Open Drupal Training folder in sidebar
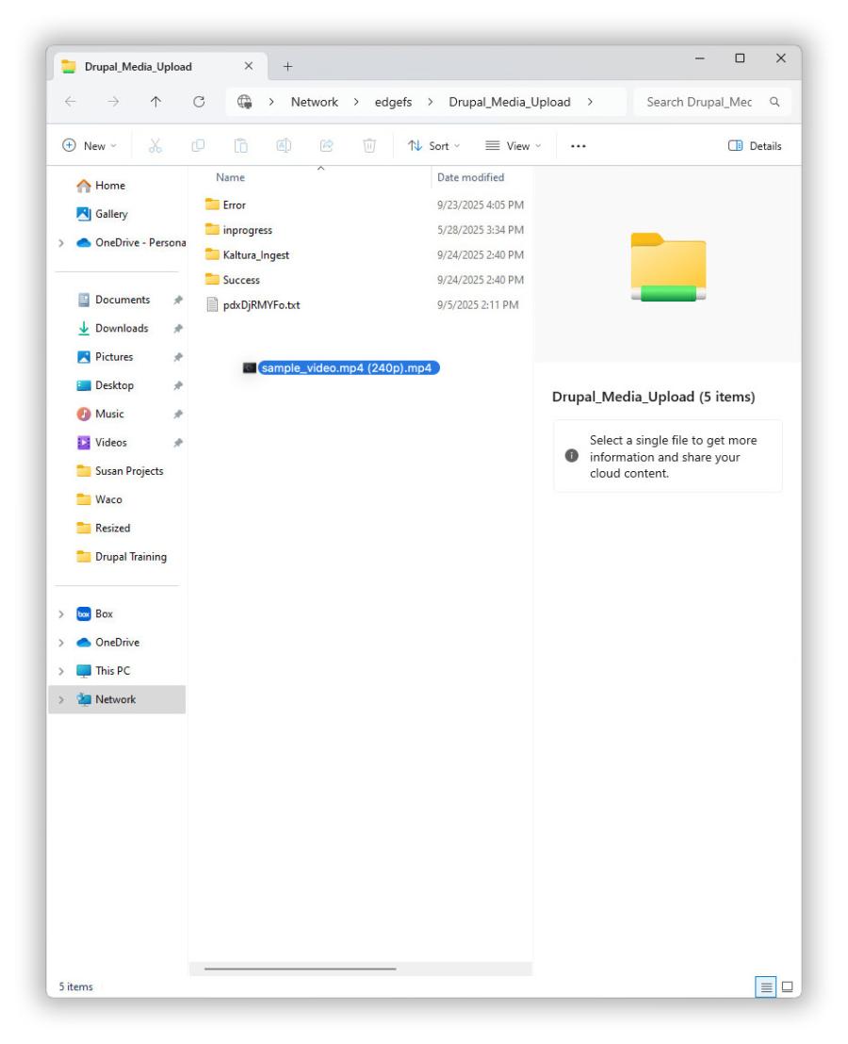 click(x=130, y=557)
